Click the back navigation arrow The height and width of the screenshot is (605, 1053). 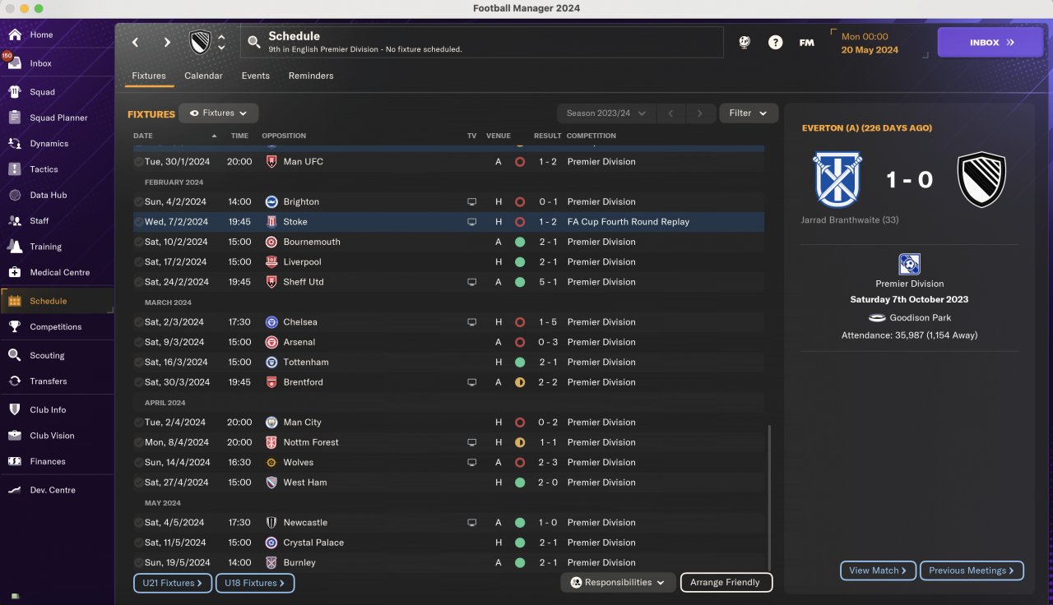tap(136, 42)
